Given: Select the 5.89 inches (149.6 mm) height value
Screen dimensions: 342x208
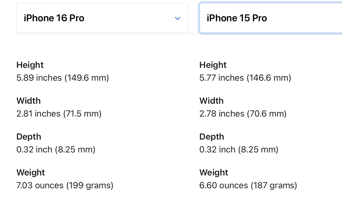Looking at the screenshot, I should [x=63, y=78].
